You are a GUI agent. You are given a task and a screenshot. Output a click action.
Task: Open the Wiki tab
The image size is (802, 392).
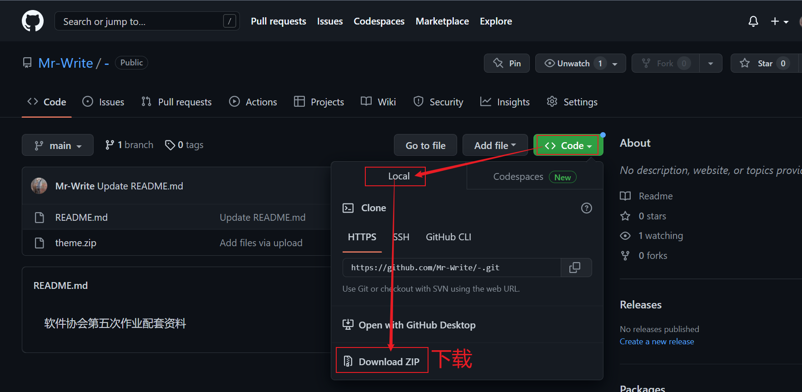[x=378, y=102]
